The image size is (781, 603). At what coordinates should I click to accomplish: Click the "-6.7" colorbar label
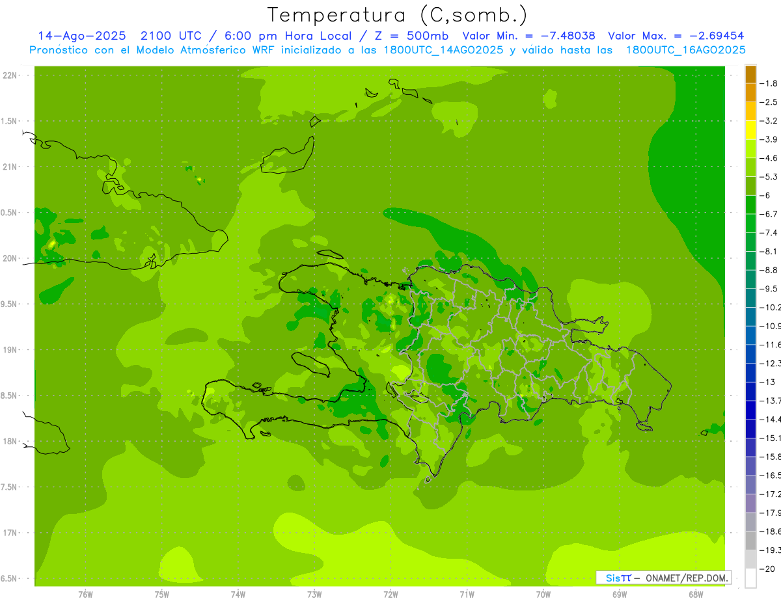(x=768, y=214)
